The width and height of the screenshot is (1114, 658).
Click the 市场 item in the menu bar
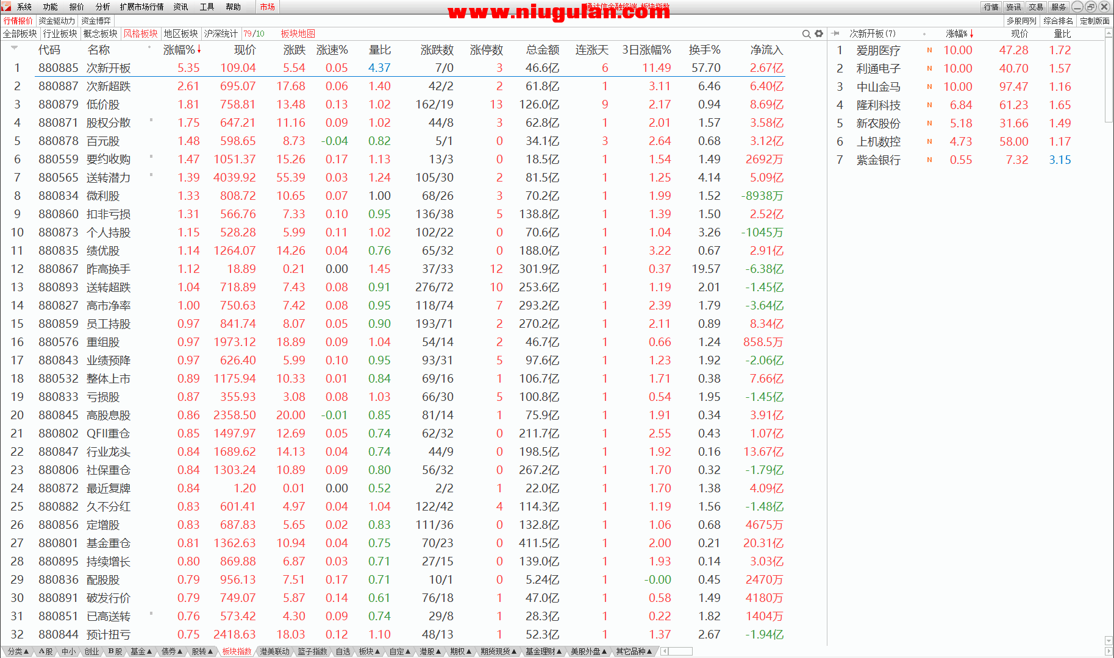267,7
